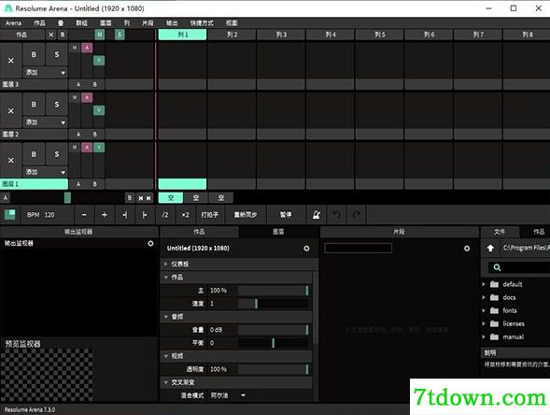The width and height of the screenshot is (550, 415).
Task: Click crossfader A side button
Action: pos(6,198)
